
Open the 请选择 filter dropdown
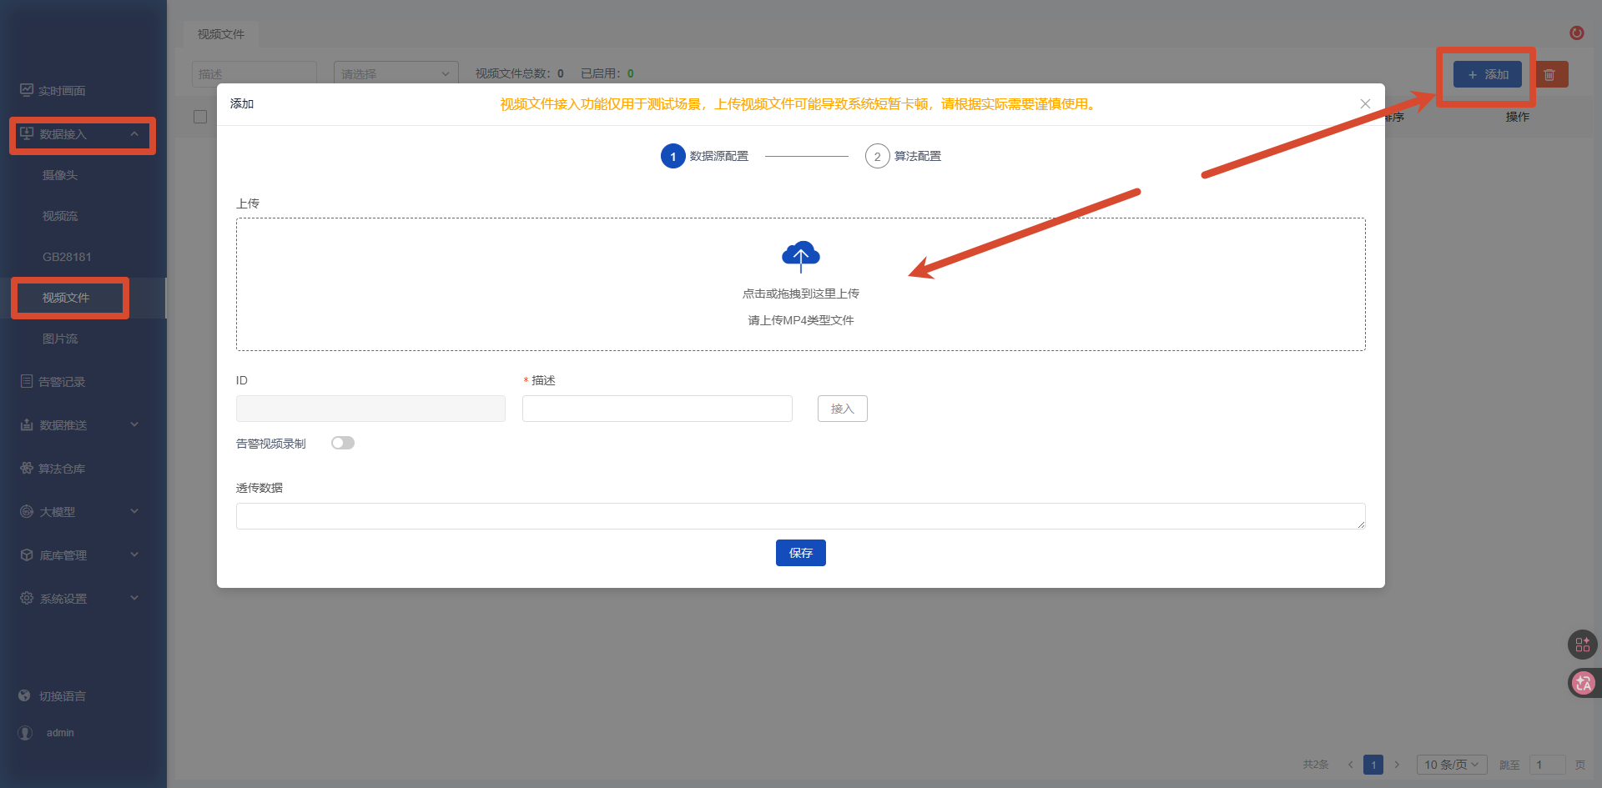pos(396,73)
